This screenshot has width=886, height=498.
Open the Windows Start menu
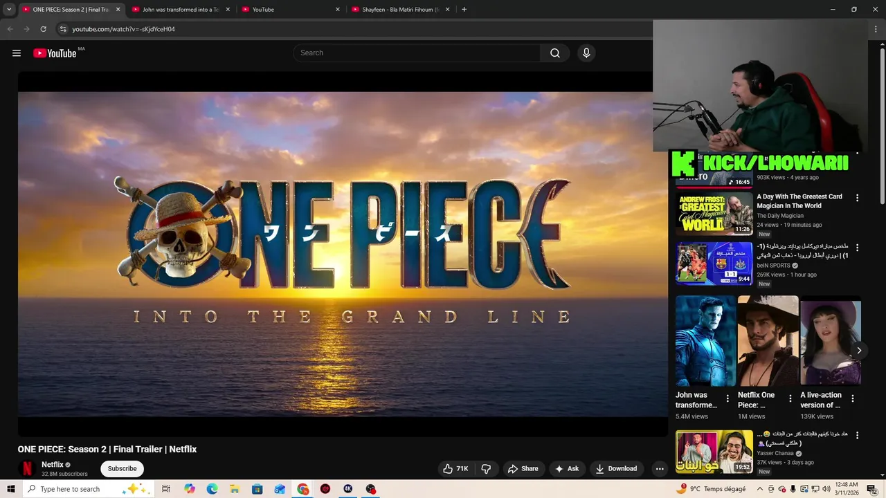(11, 489)
